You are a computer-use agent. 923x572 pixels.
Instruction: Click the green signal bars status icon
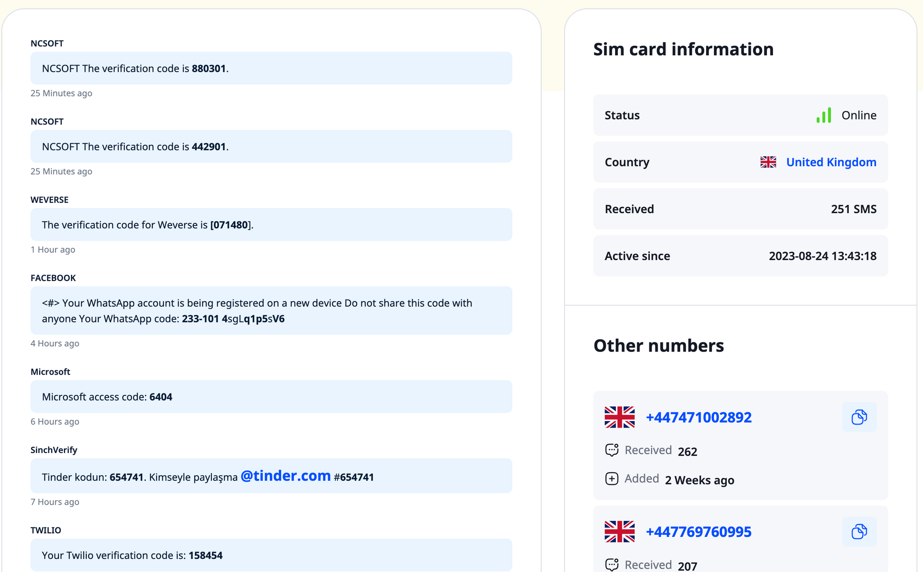(x=824, y=115)
